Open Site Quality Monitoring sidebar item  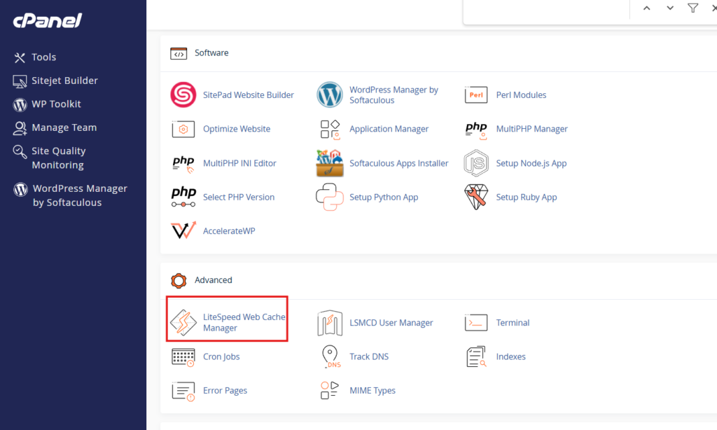click(x=59, y=158)
